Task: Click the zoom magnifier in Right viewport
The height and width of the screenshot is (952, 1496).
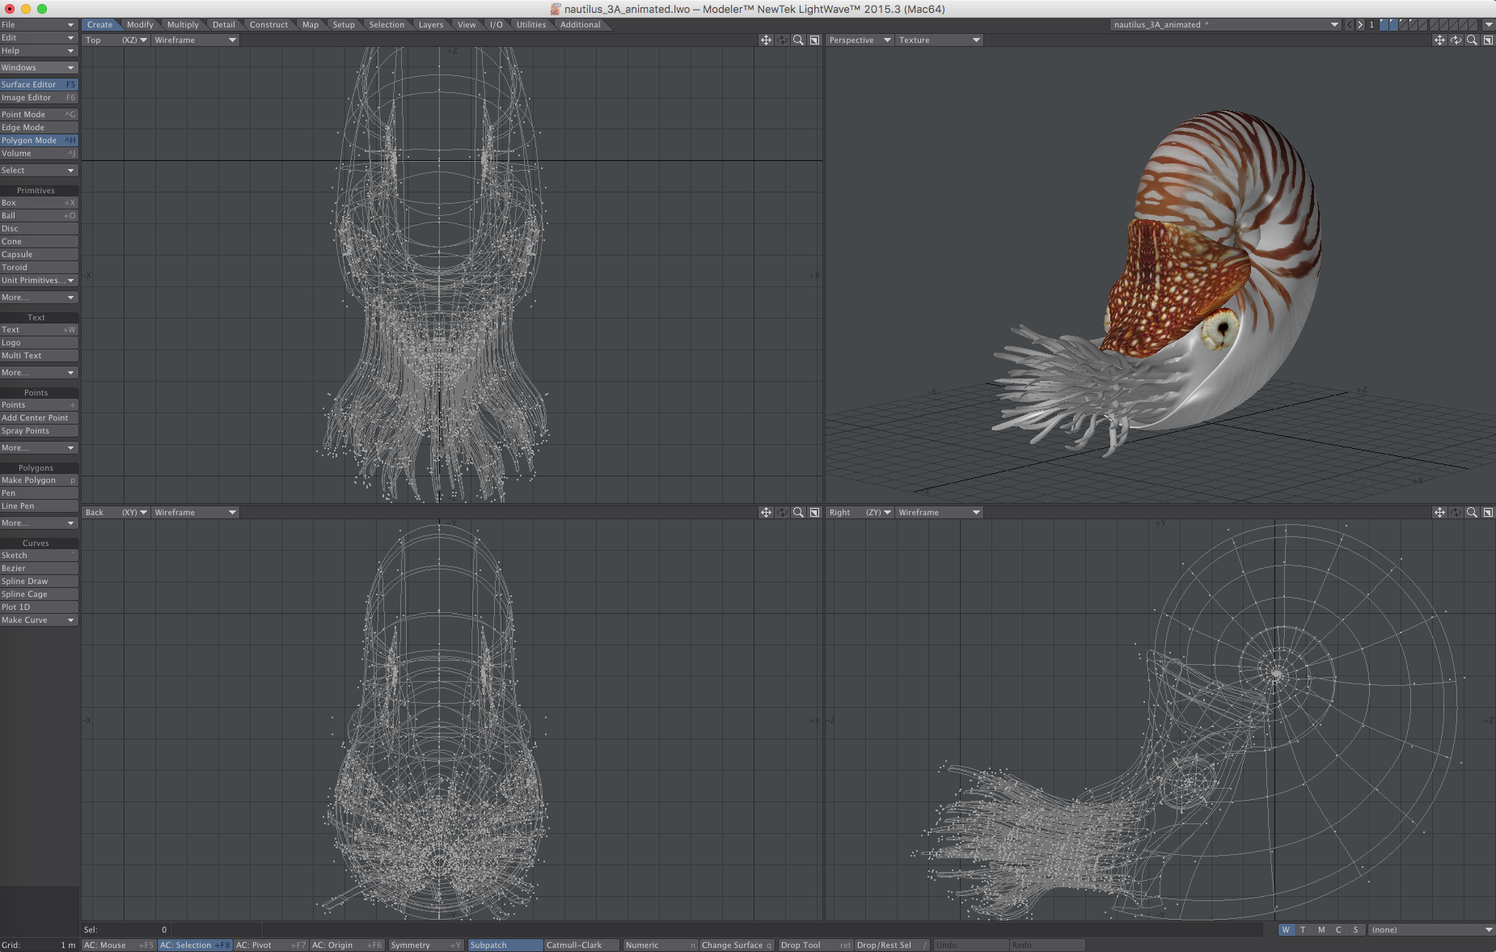Action: 1472,512
